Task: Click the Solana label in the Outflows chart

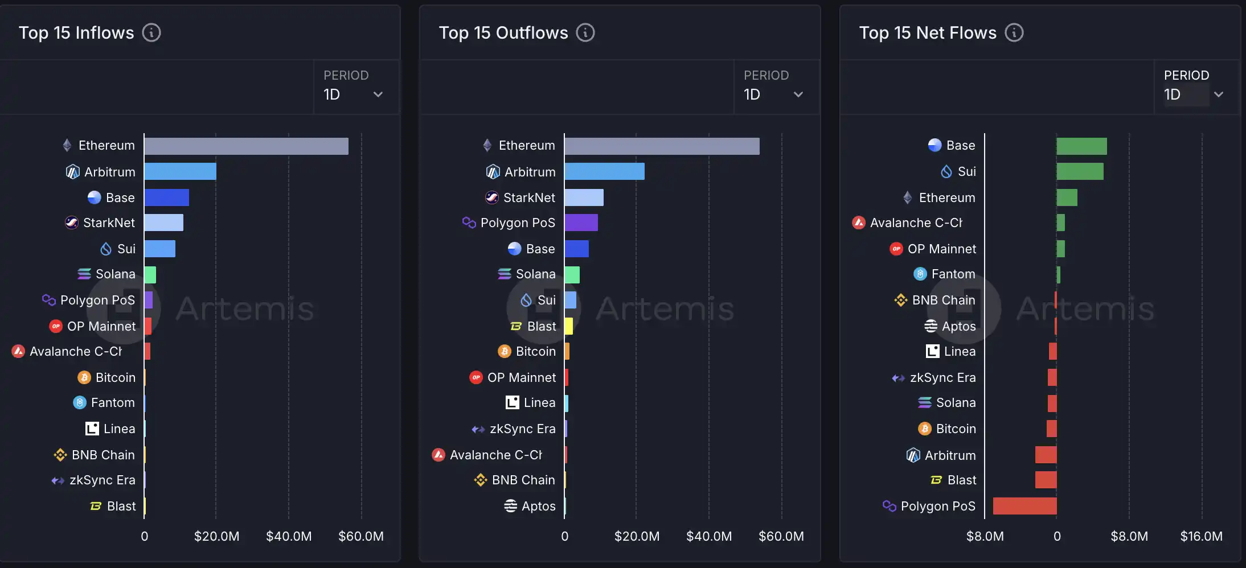Action: [x=535, y=274]
